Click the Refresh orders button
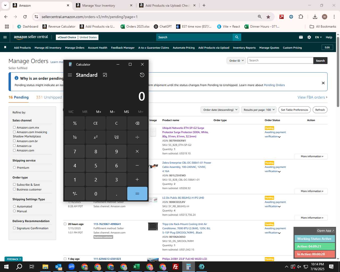The image size is (340, 272). (x=320, y=110)
